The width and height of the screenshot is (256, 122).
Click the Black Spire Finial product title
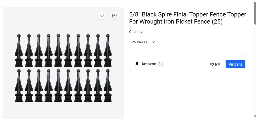click(x=187, y=18)
